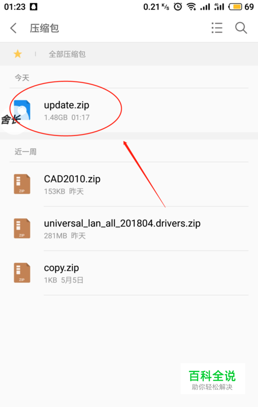Screen dimensions: 258x407
Task: Open universal_lan_all_201804.drivers.zip entry
Action: (x=129, y=229)
